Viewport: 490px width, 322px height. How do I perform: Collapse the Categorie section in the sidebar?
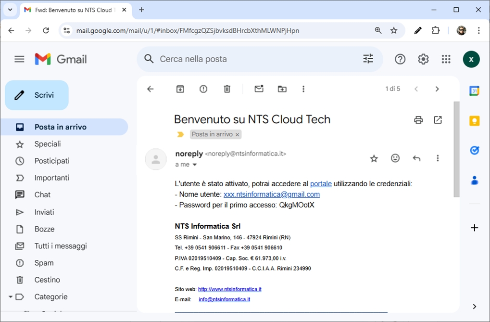point(11,297)
